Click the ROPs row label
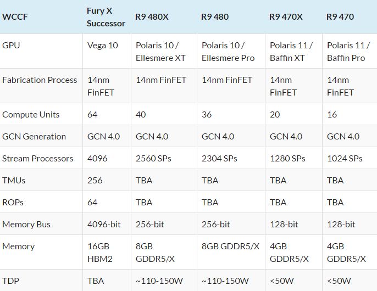The image size is (377, 291). (x=13, y=203)
